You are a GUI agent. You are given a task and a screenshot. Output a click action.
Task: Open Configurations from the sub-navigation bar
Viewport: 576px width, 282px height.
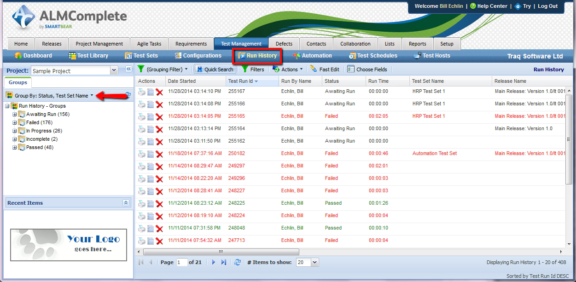(x=177, y=56)
